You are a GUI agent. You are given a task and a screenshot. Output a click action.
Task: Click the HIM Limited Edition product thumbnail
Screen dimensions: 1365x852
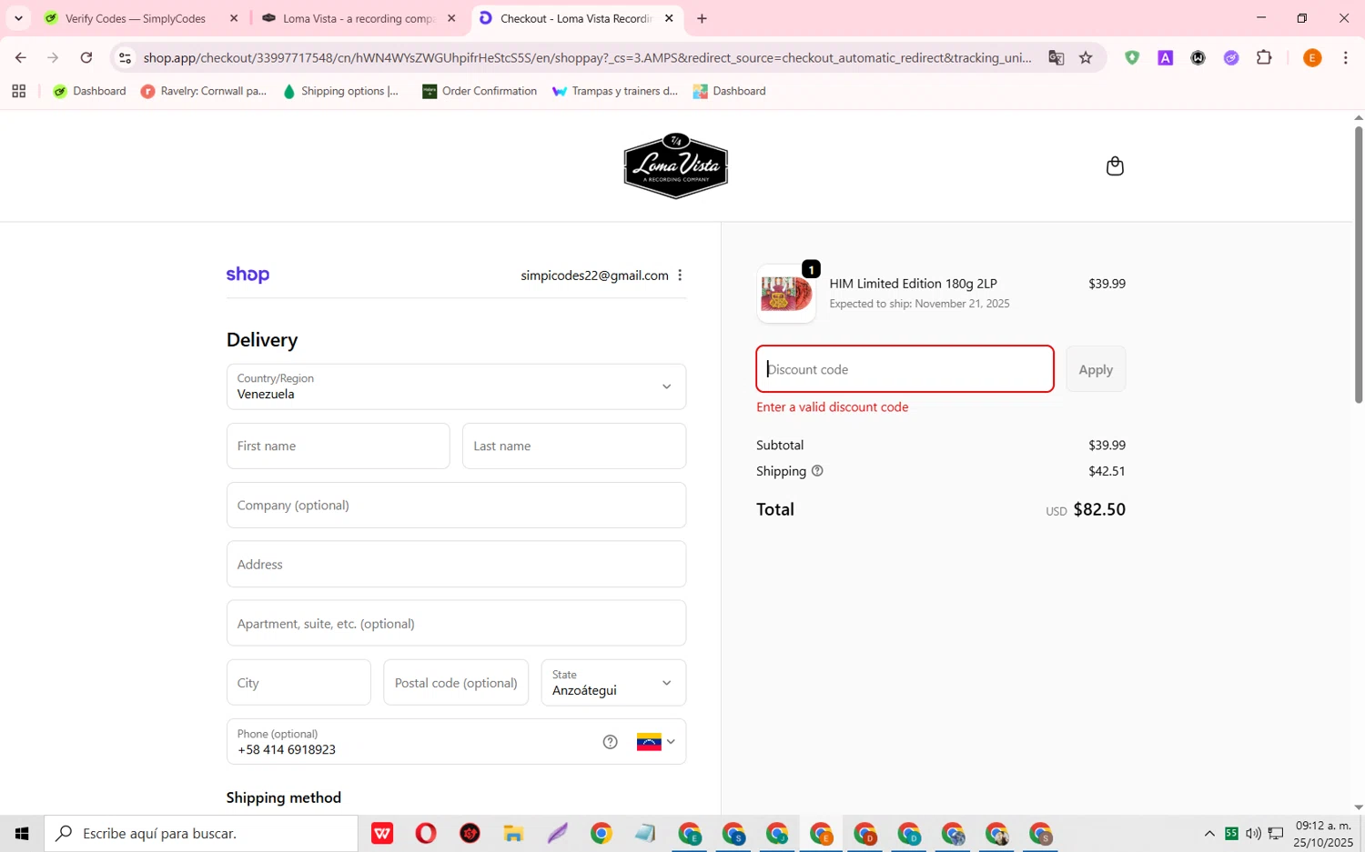tap(786, 294)
